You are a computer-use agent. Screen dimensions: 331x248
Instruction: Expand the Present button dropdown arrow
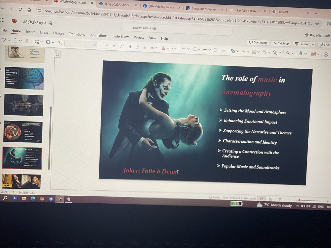313,44
